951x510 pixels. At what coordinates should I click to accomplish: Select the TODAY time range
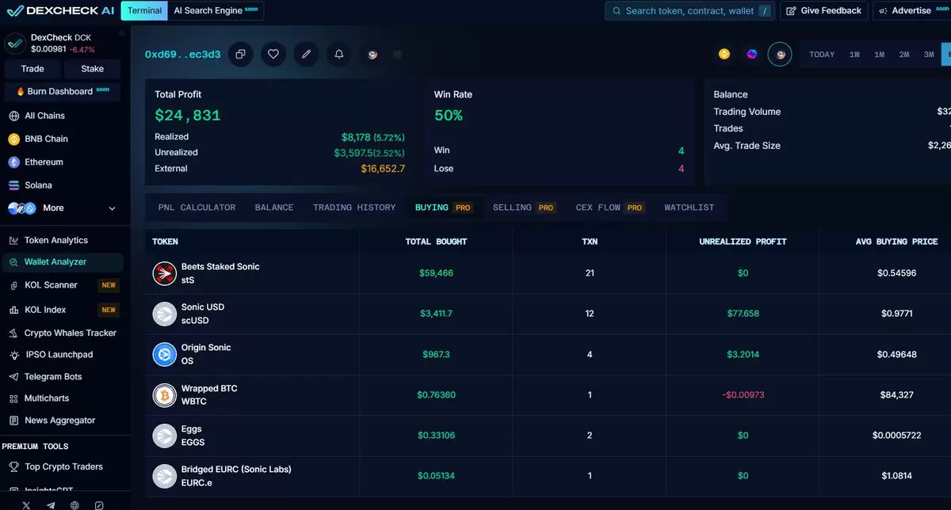(822, 55)
